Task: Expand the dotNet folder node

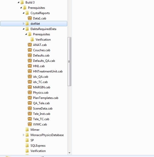Action: coord(24,24)
